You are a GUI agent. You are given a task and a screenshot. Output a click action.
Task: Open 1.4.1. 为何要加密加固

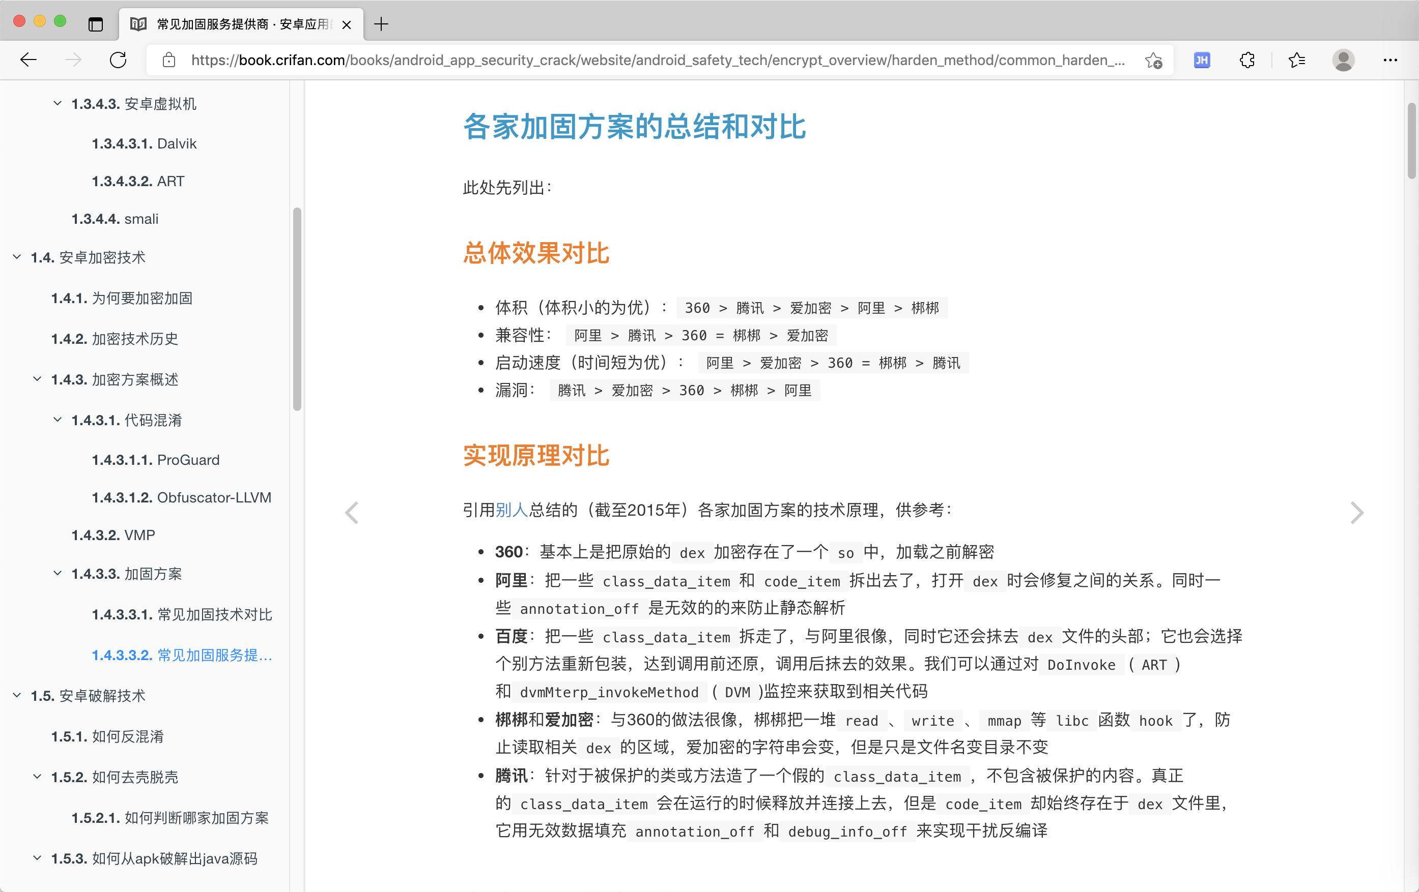122,299
